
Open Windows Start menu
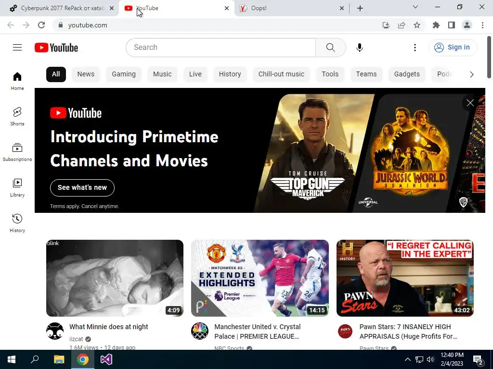tap(12, 359)
